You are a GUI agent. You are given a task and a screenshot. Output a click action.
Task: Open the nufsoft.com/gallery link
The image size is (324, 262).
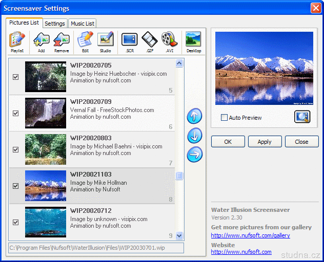pos(250,235)
